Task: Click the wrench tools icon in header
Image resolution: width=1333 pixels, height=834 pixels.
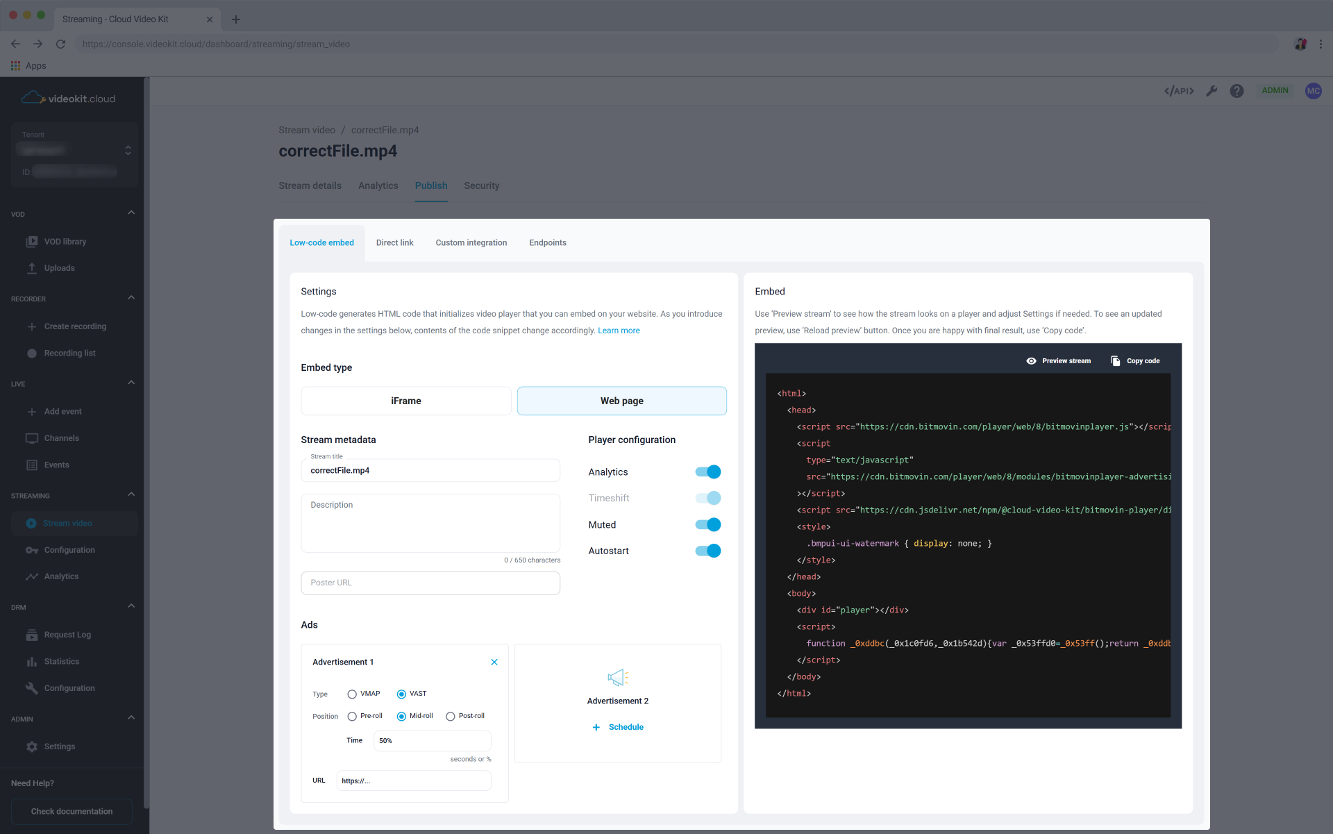Action: pos(1212,91)
